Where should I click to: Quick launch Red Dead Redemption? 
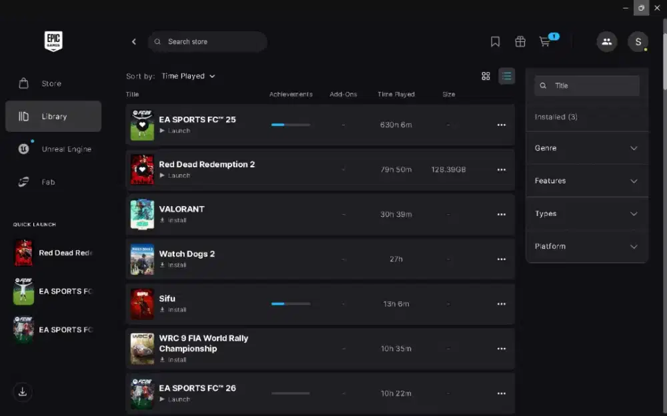tap(53, 253)
